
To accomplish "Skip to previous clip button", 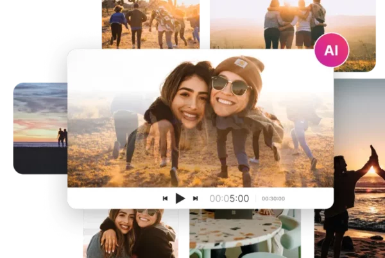I will coord(166,198).
